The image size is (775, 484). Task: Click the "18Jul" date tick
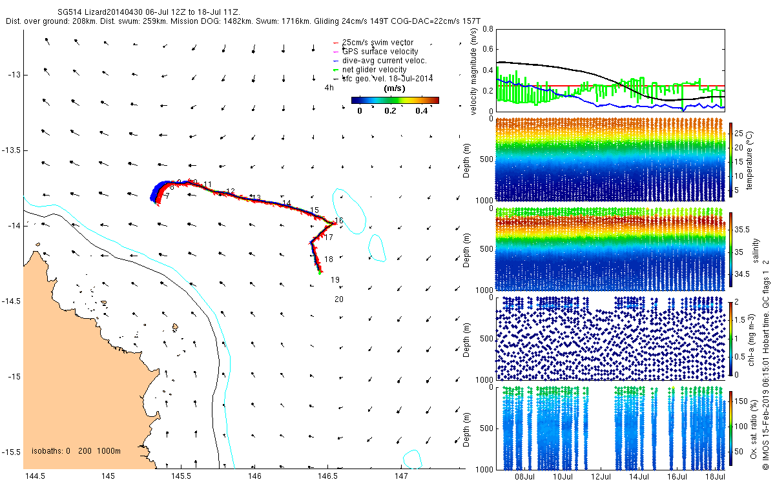715,476
